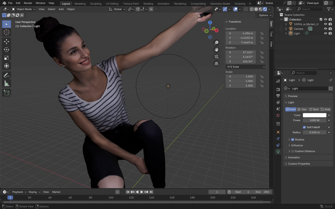335x209 pixels.
Task: Open the Render menu
Action: click(28, 3)
